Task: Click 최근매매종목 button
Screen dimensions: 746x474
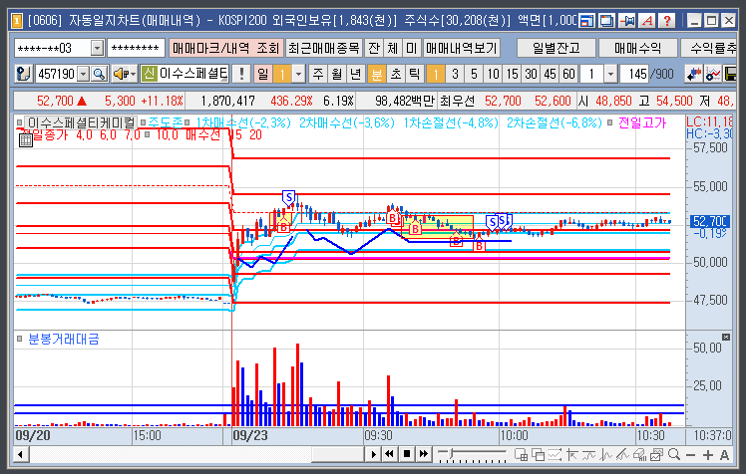Action: tap(324, 48)
